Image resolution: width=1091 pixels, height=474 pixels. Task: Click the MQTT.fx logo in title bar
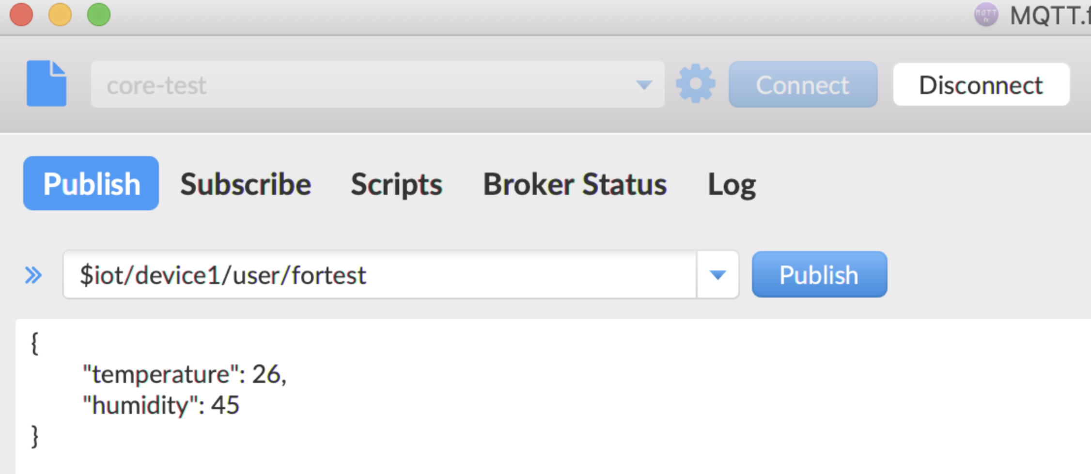click(x=986, y=15)
